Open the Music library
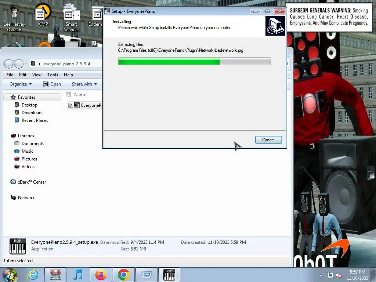 click(28, 151)
